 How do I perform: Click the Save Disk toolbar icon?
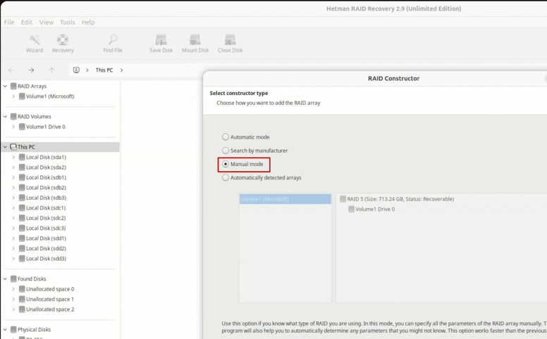pos(161,39)
